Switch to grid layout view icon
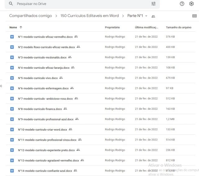The width and height of the screenshot is (199, 176). [x=194, y=16]
